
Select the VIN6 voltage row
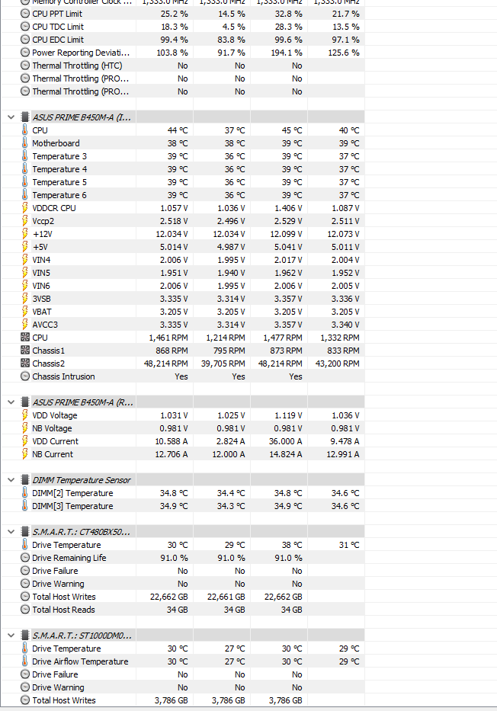pos(182,286)
